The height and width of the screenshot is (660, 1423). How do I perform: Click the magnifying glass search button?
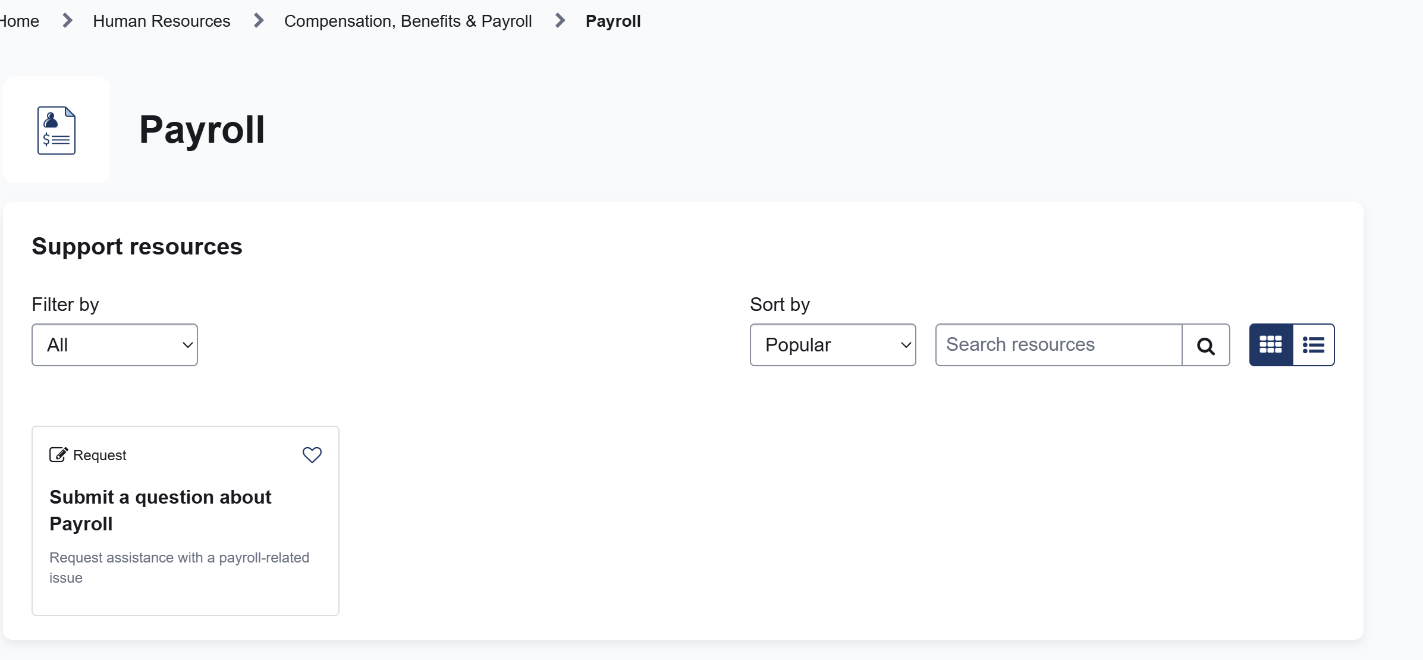click(x=1206, y=345)
